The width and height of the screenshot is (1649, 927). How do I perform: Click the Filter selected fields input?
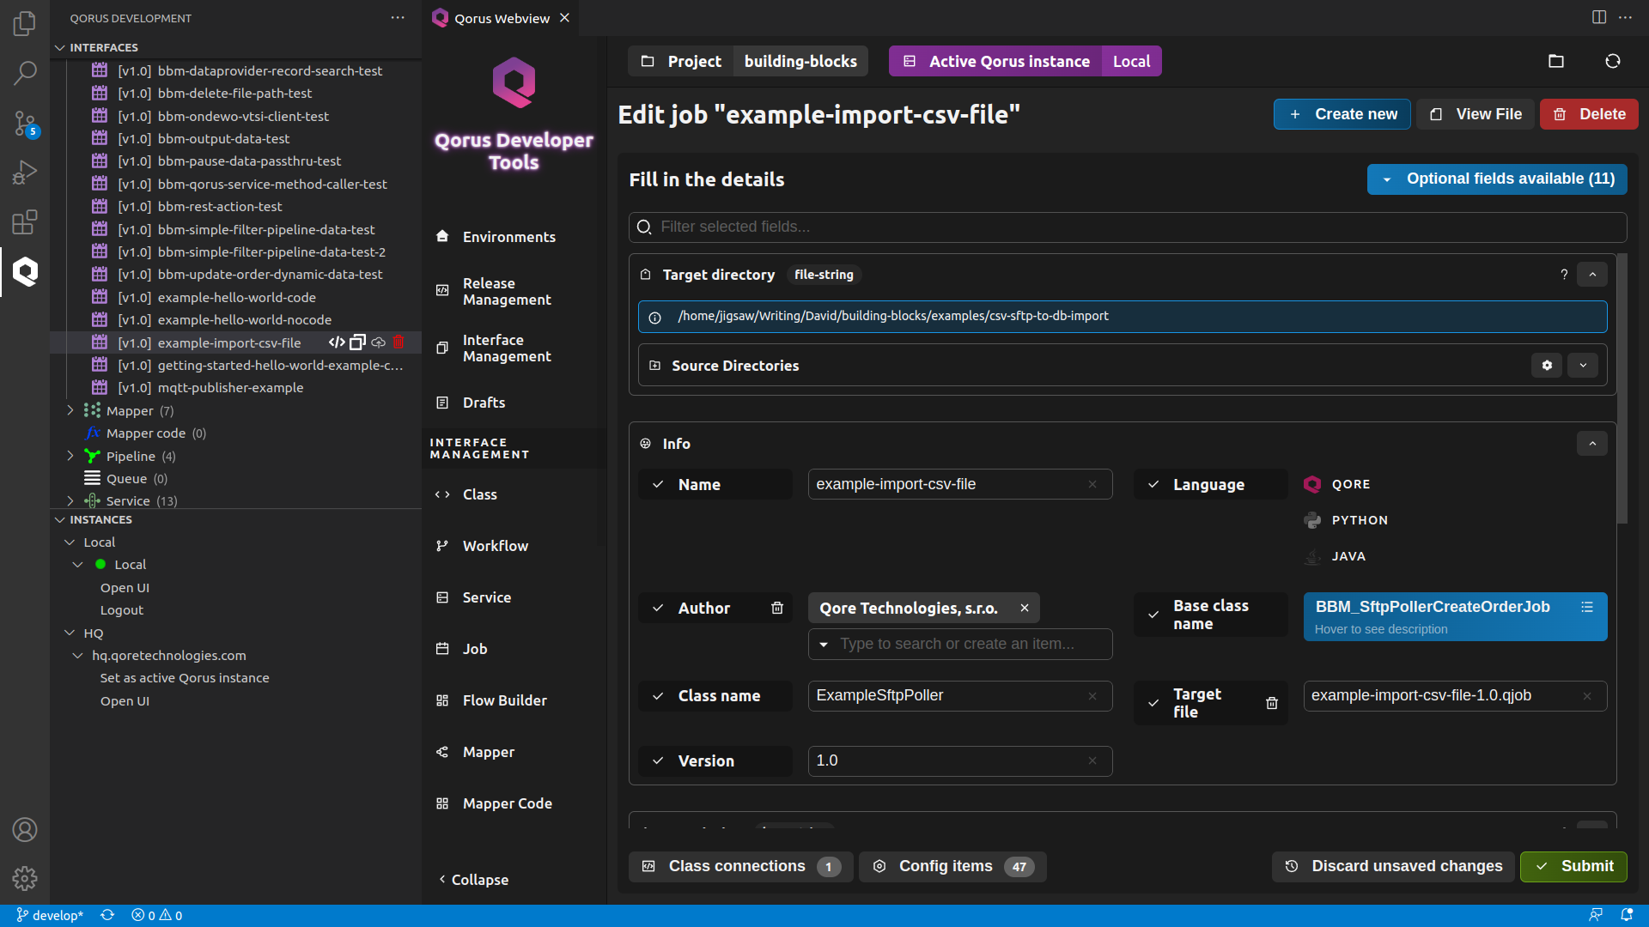tap(1128, 227)
